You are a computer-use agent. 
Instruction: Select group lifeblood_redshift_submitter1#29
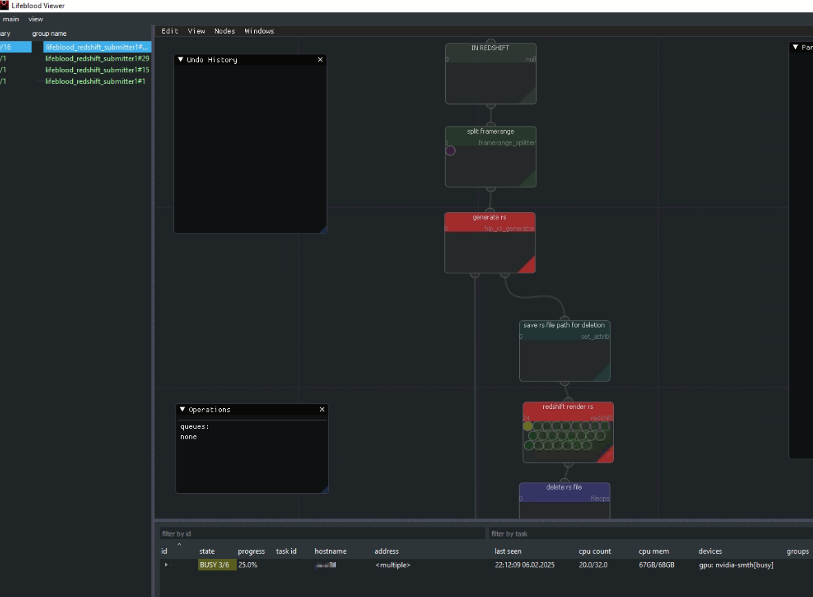point(97,59)
